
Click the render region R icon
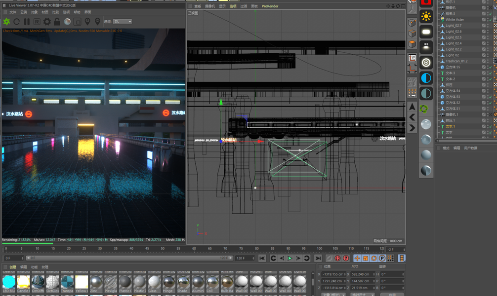point(37,22)
